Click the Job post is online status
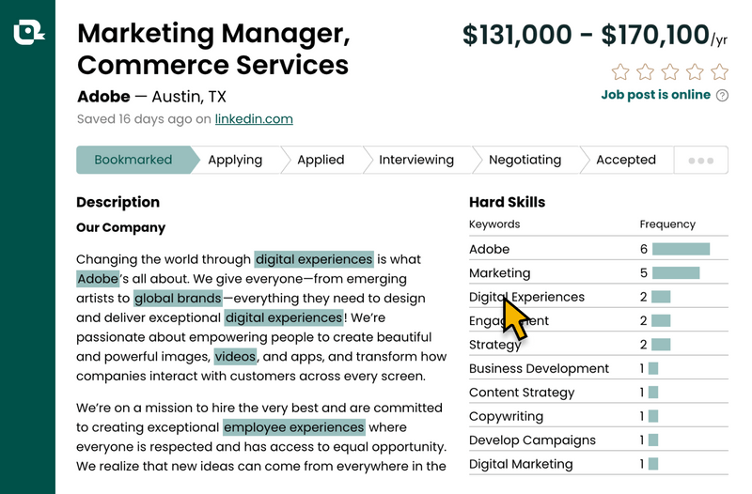 pos(655,95)
